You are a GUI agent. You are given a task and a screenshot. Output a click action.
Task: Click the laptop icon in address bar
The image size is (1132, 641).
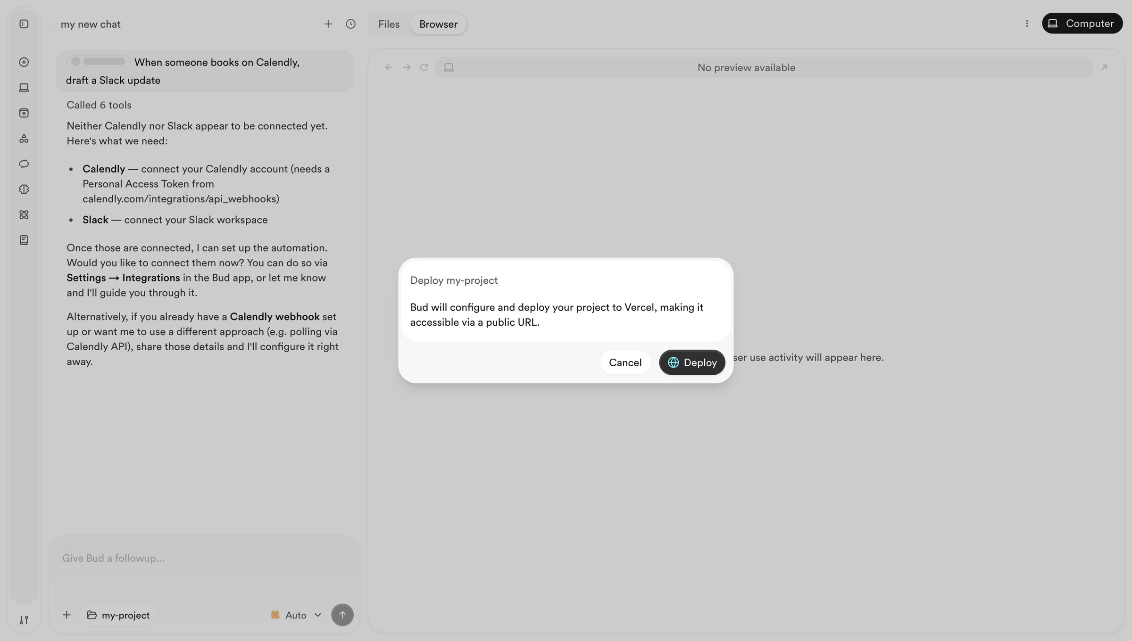coord(449,67)
